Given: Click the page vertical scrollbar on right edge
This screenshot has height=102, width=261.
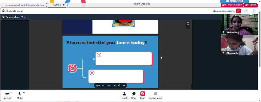Looking at the screenshot, I should [260, 39].
